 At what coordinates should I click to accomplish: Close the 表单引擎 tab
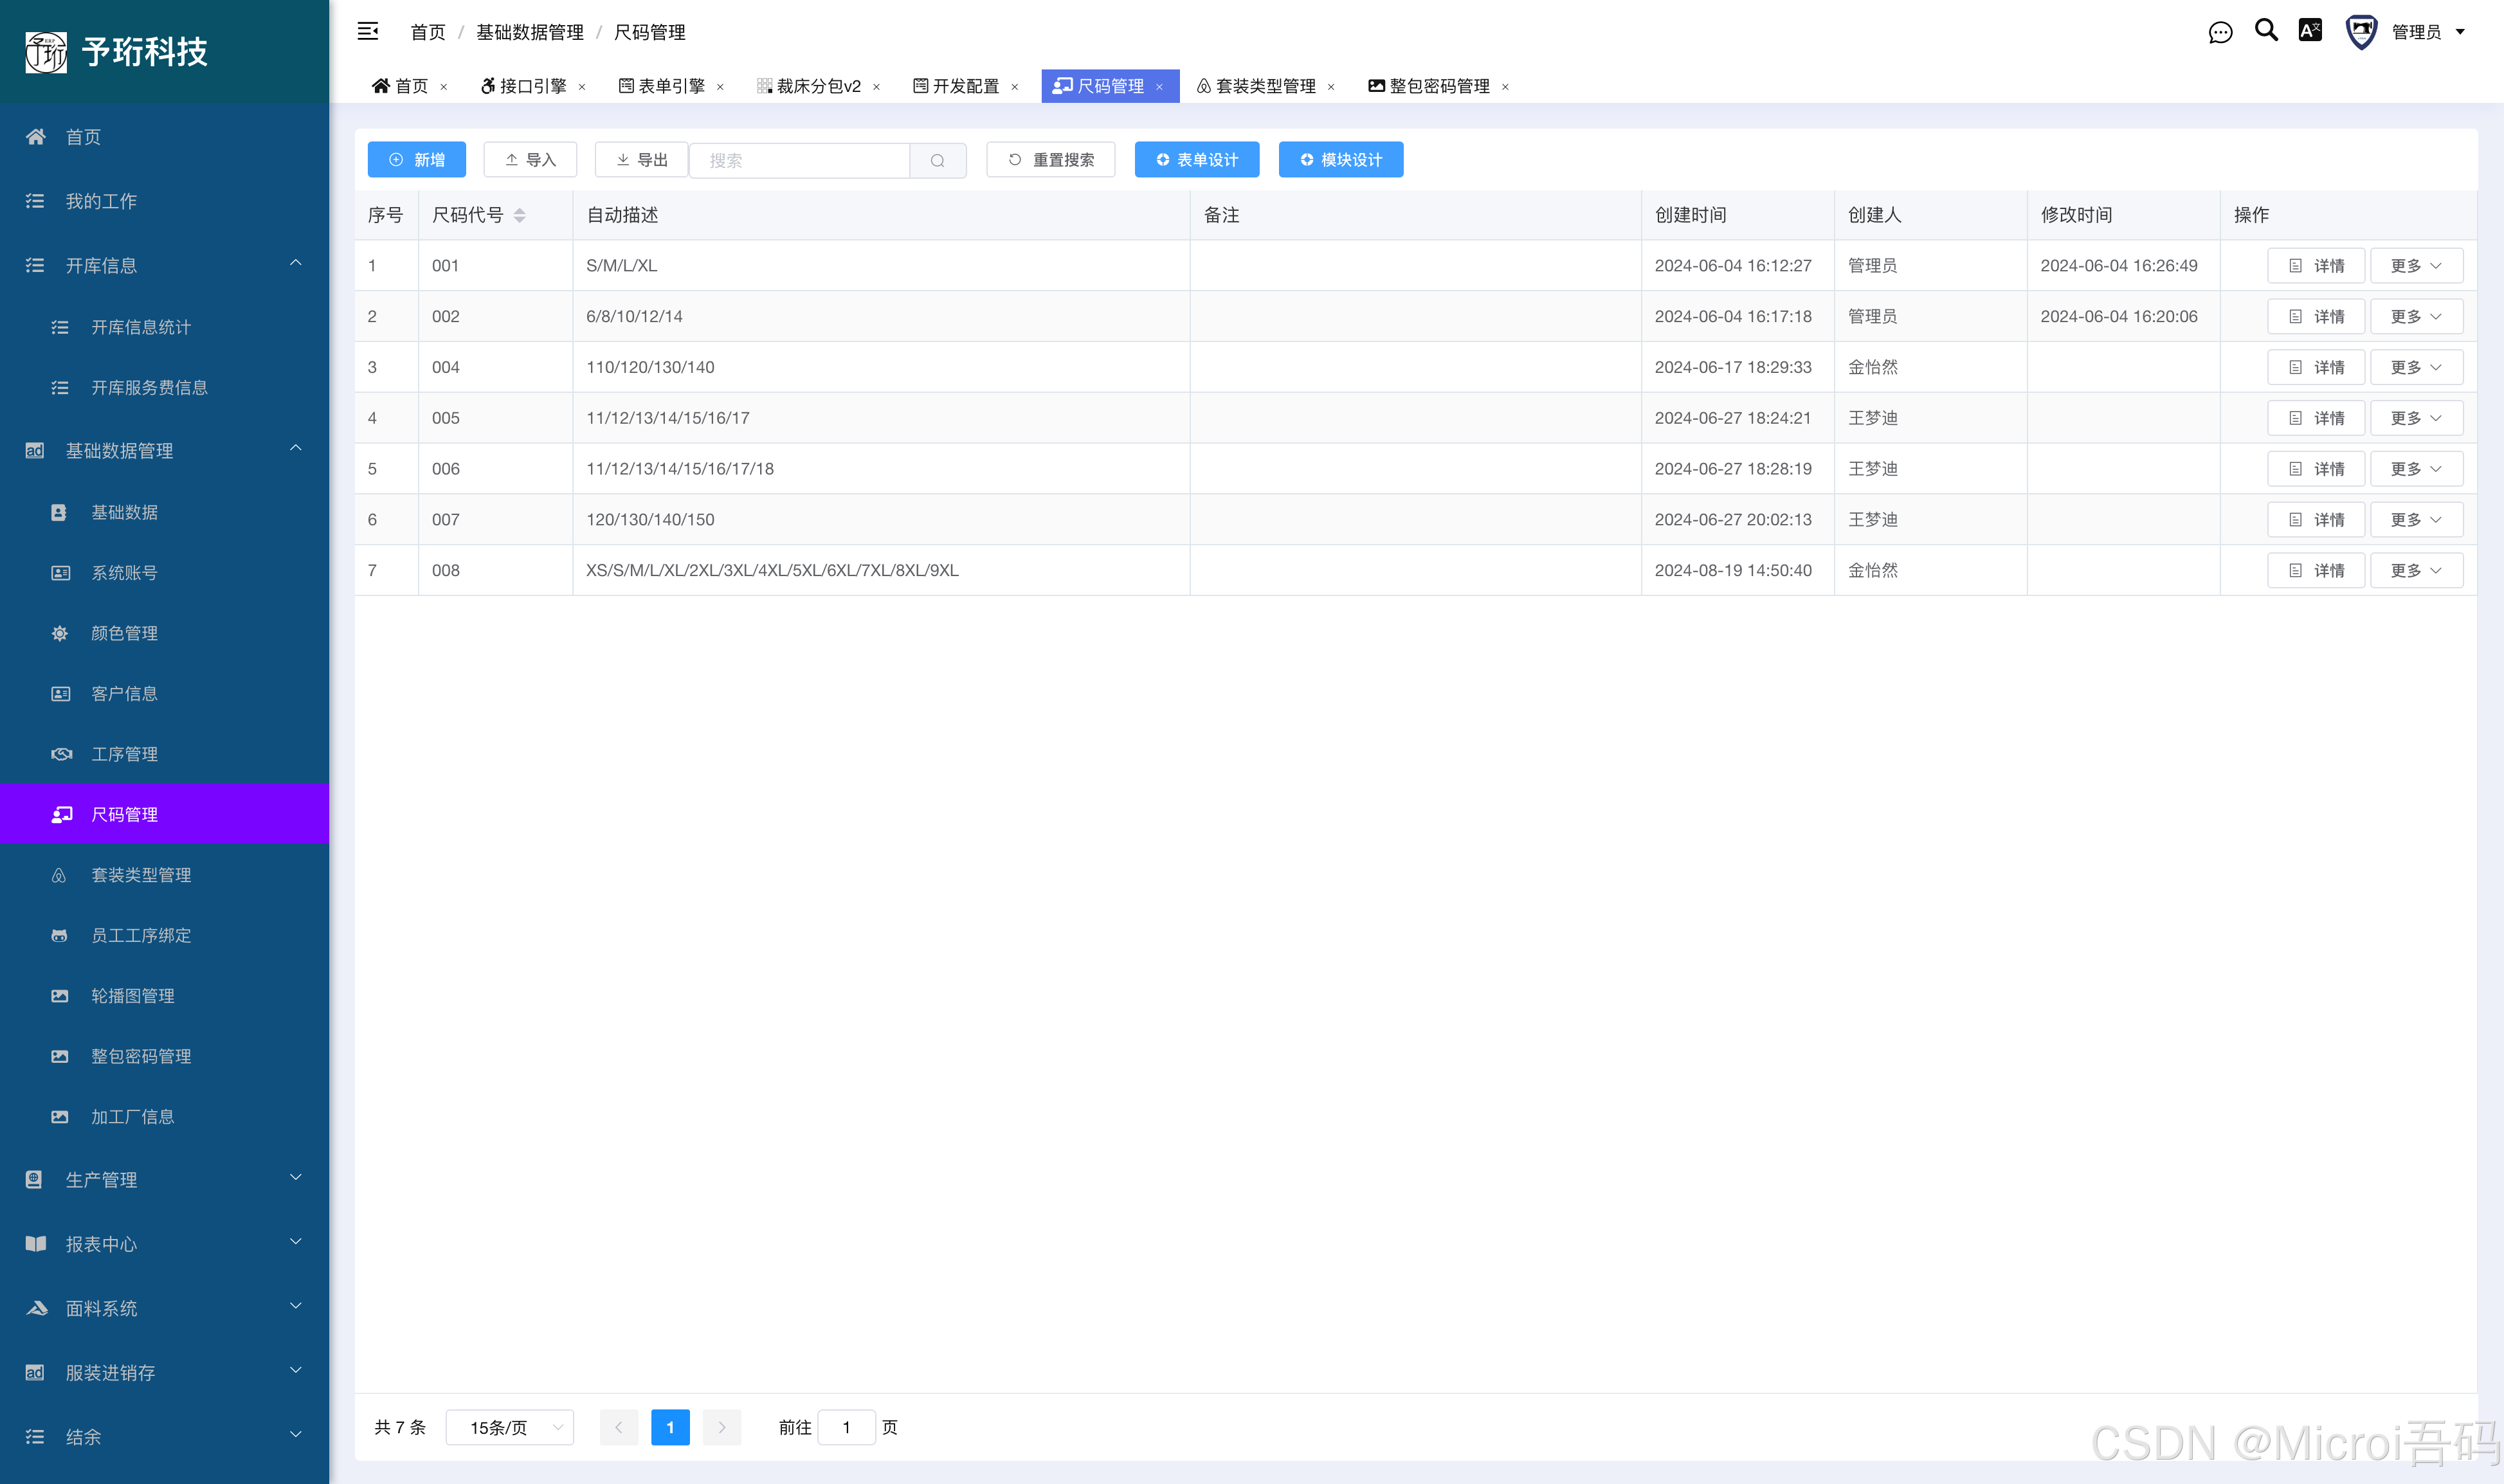click(x=720, y=87)
